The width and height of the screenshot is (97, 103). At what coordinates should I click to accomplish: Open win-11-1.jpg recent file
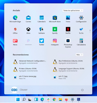(x=60, y=77)
